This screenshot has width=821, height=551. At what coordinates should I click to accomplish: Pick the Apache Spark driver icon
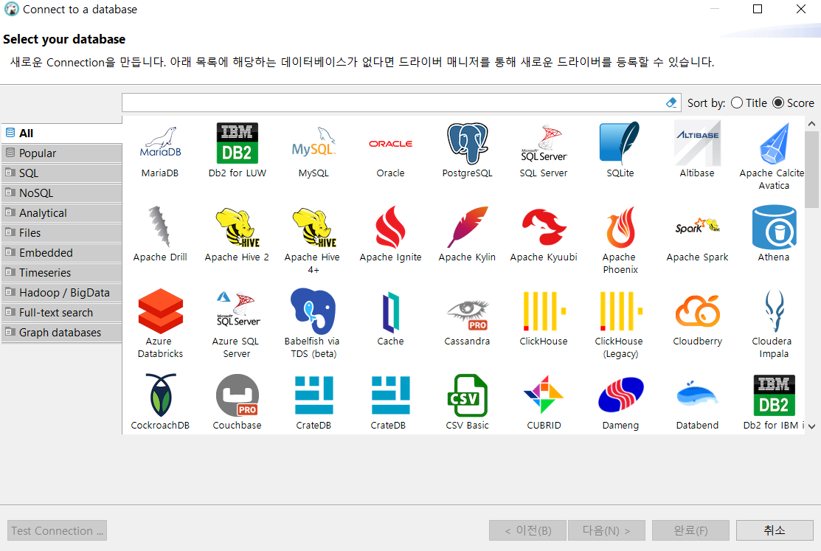697,226
